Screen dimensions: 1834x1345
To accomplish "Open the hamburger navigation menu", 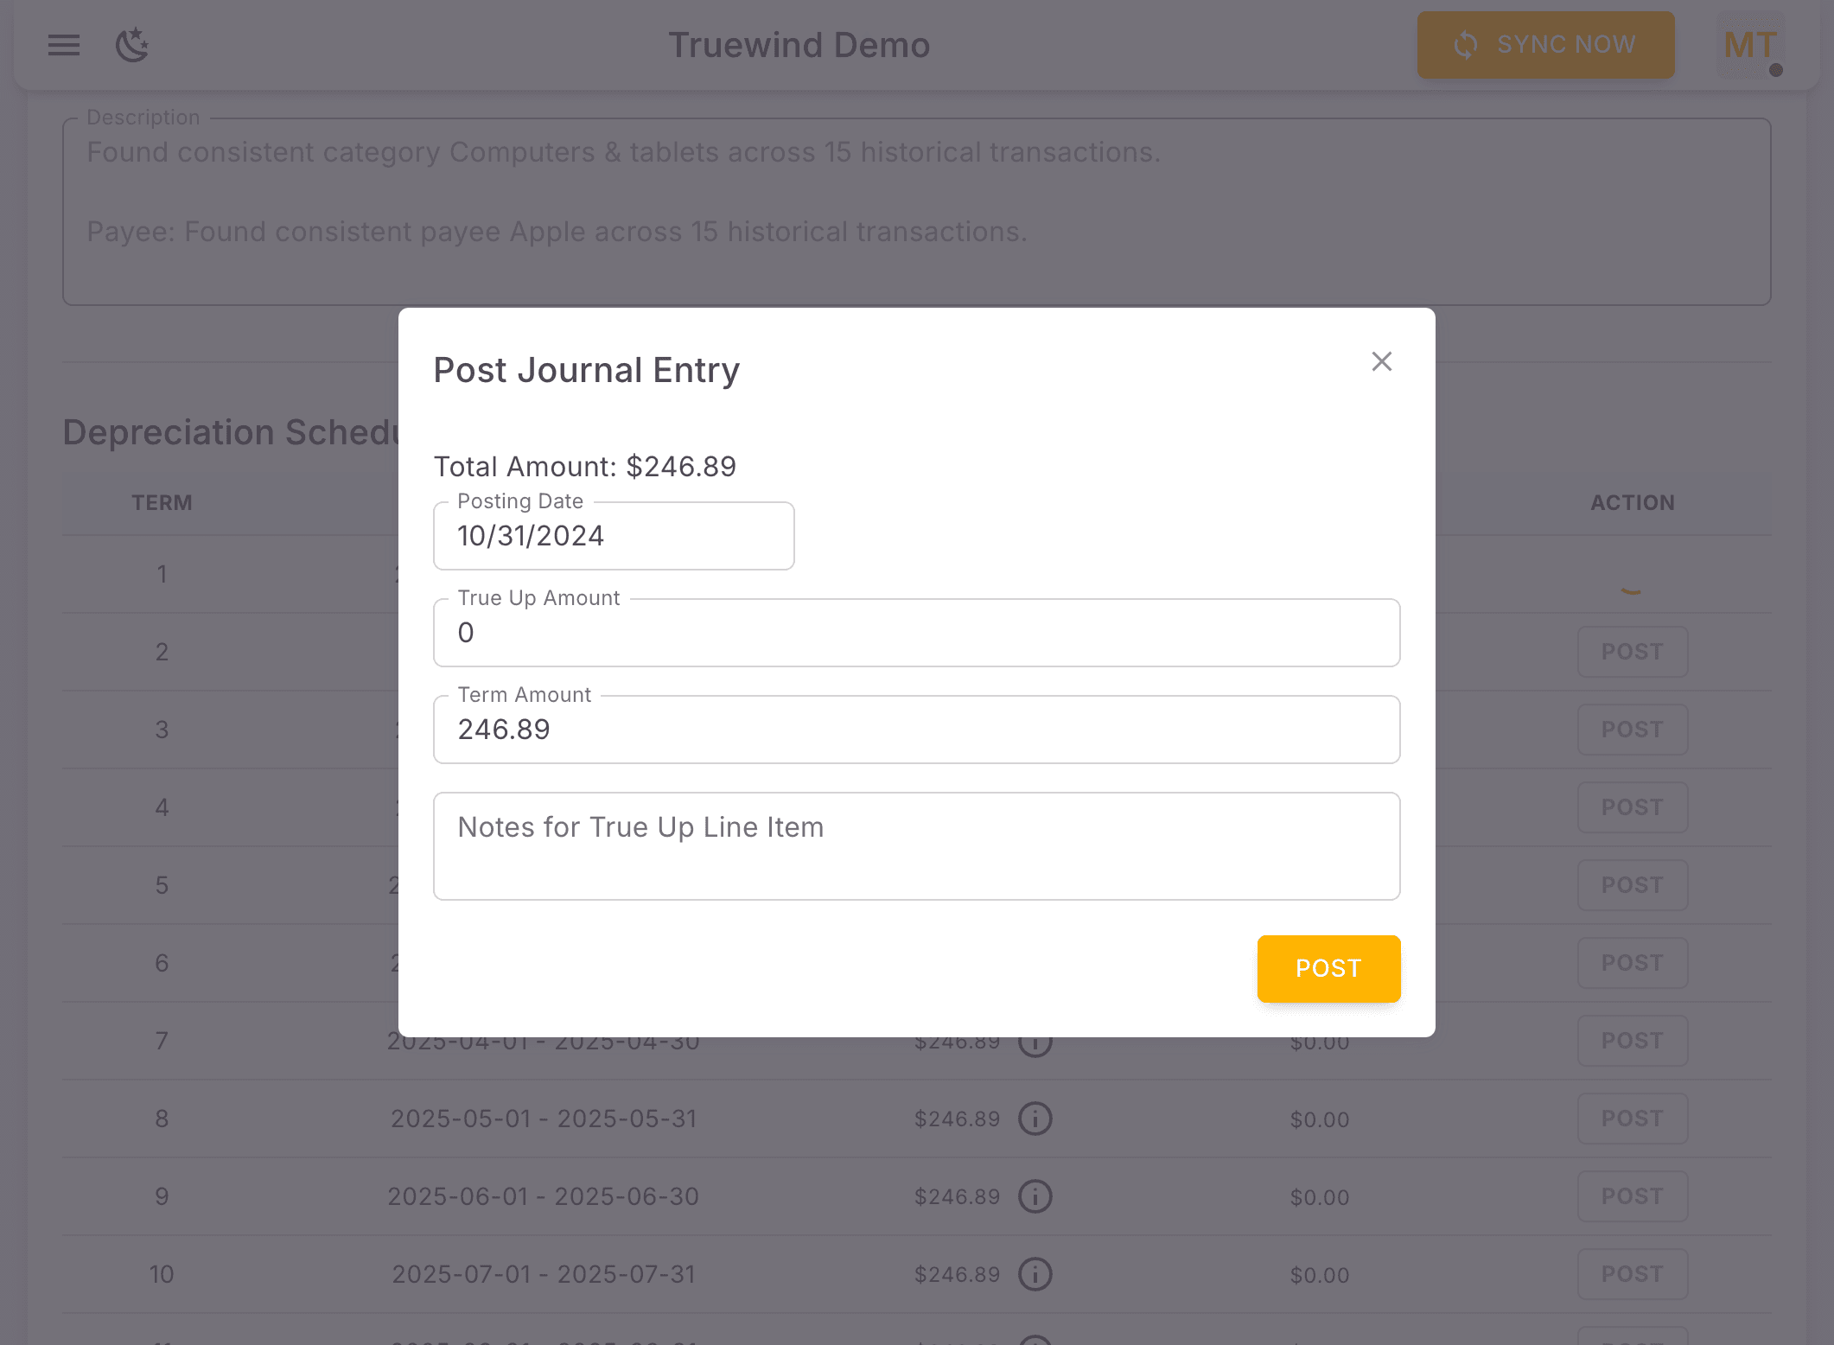I will pos(63,45).
